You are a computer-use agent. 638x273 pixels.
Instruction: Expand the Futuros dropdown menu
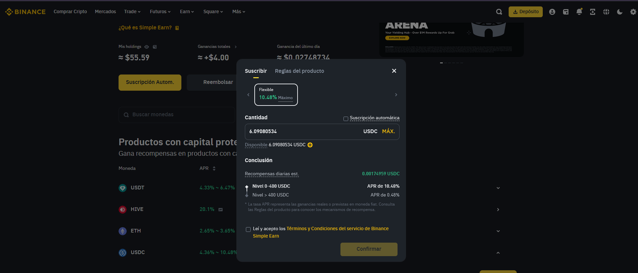coord(160,11)
